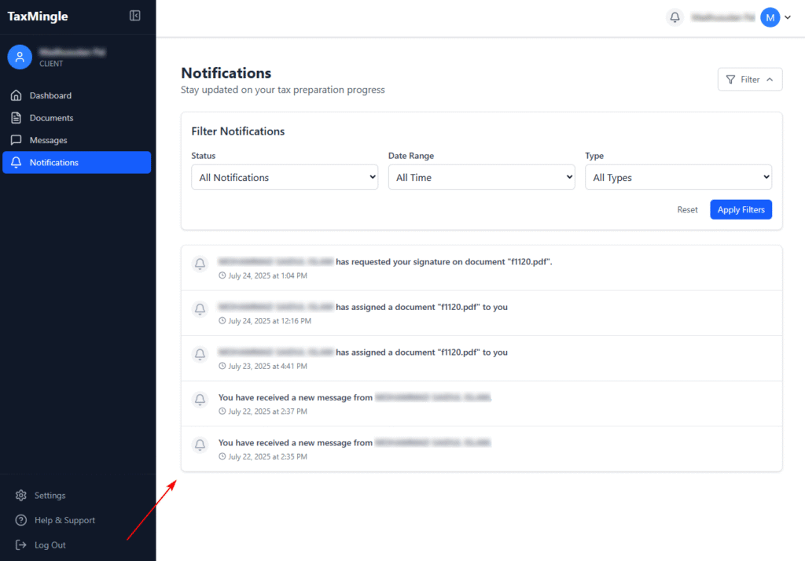Collapse the filter panel with the Filter button
Screen dimensions: 805x561
tap(749, 79)
